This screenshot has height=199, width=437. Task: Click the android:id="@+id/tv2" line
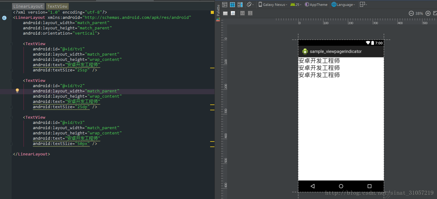click(59, 86)
